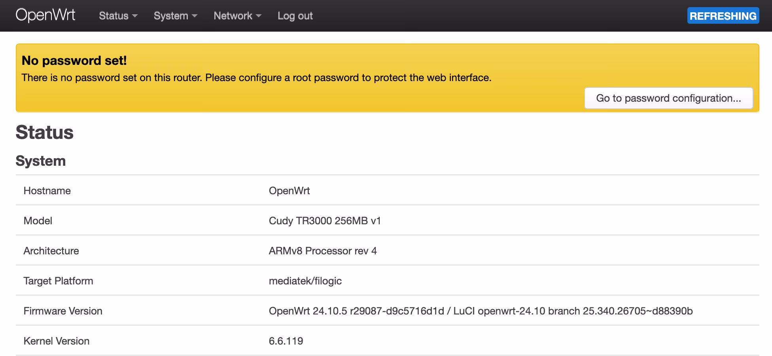The image size is (772, 356).
Task: Click the mediatek/filogic target platform value
Action: (305, 281)
